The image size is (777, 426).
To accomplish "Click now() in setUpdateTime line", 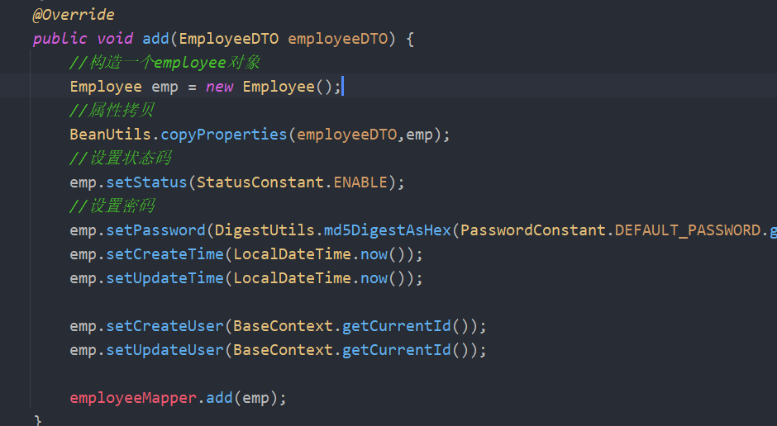I will tap(383, 278).
